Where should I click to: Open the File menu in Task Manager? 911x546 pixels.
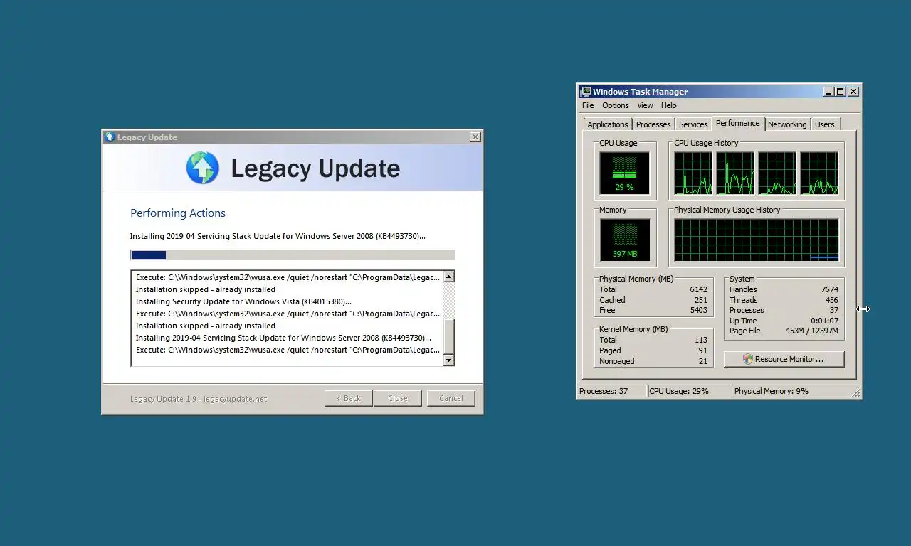[588, 105]
